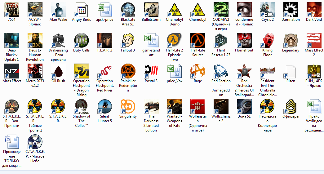
Task: Select the Damnation shortcut
Action: click(291, 10)
